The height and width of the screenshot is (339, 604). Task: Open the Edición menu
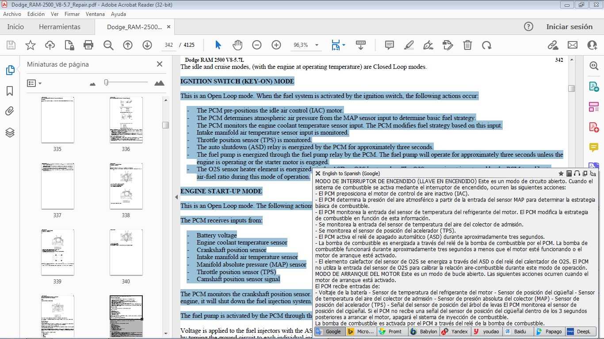pos(36,14)
